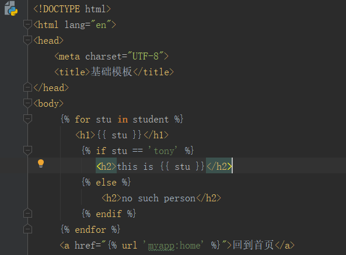Place cursor in the 基础模板 title text
The width and height of the screenshot is (346, 255).
[x=111, y=72]
